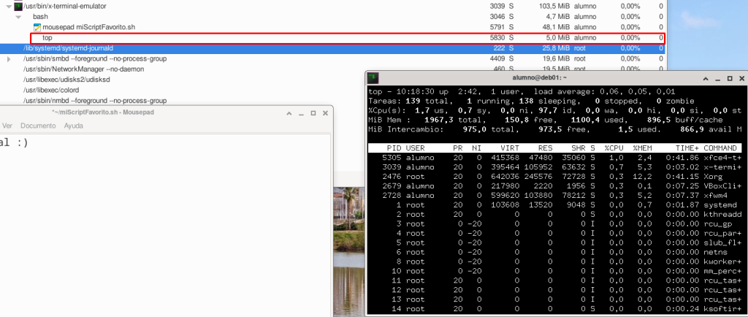The image size is (748, 317).
Task: Expand the smbd process subtree
Action: coord(9,58)
